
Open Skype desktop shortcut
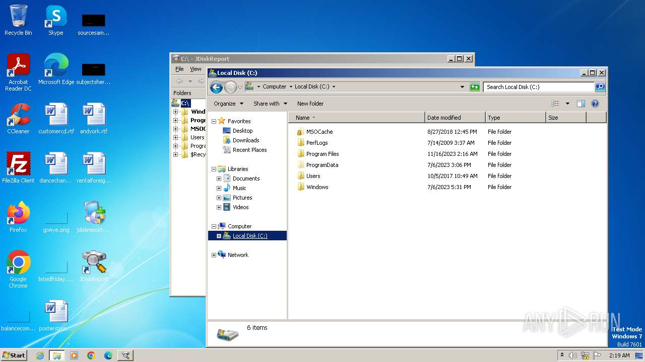55,20
